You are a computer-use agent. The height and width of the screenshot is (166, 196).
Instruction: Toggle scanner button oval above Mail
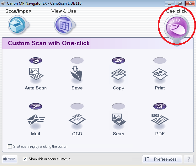click(36, 106)
